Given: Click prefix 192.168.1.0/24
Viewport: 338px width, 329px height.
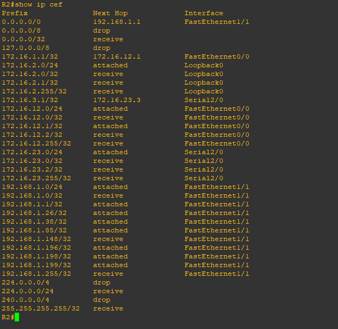Looking at the screenshot, I should (x=32, y=187).
